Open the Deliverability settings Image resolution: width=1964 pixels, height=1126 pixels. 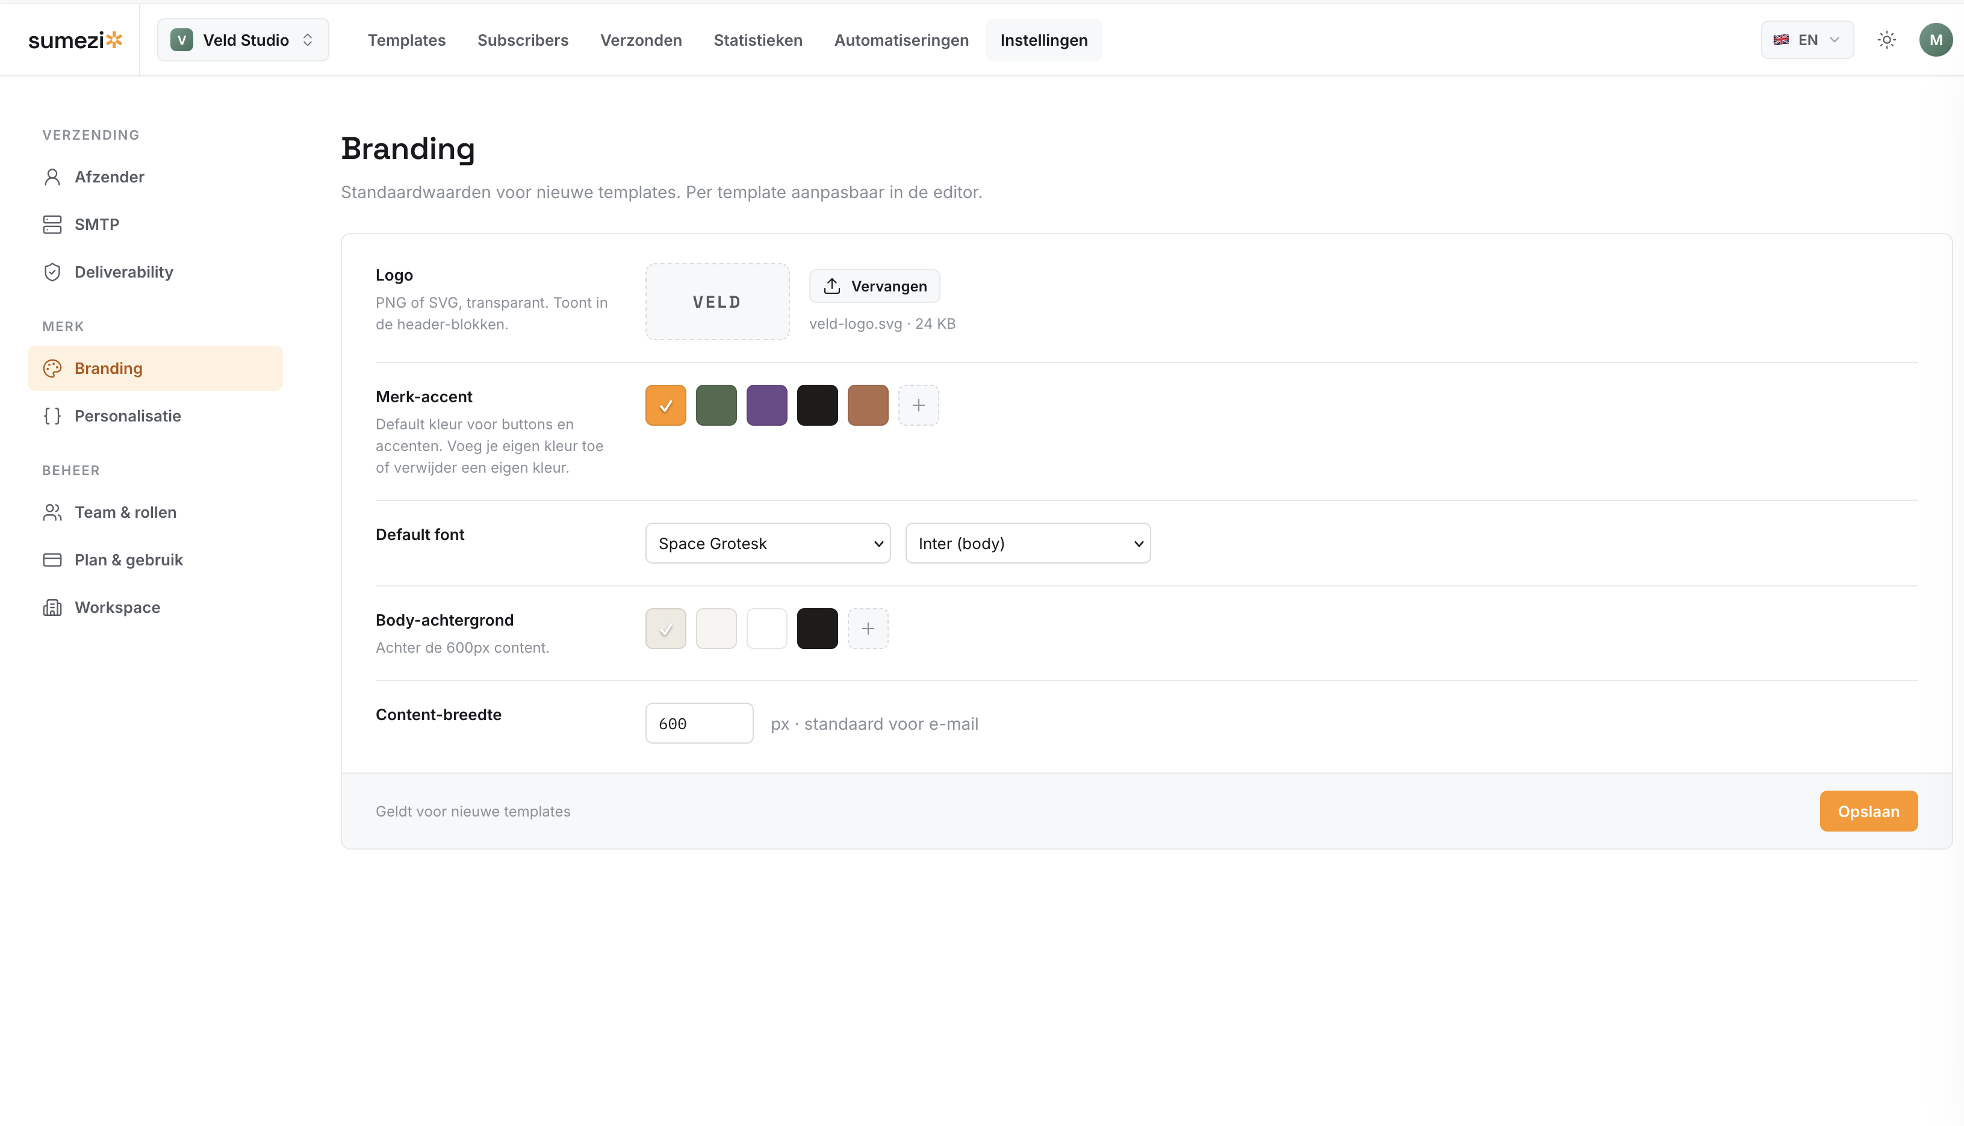(x=155, y=272)
